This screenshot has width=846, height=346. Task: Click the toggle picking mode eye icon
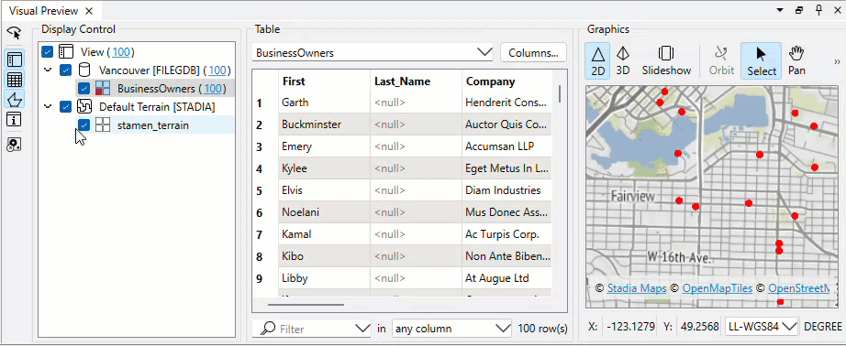click(x=14, y=33)
